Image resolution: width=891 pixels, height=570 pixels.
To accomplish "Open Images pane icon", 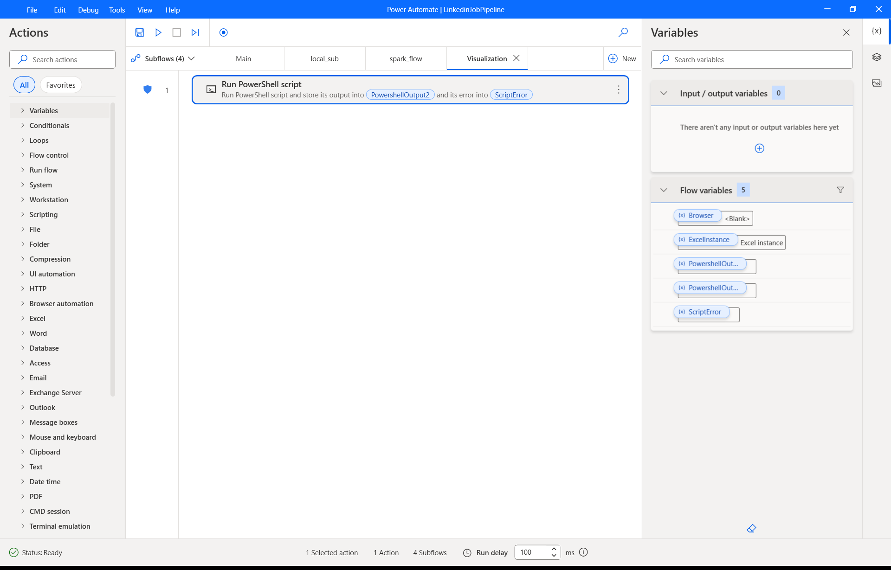I will 877,83.
